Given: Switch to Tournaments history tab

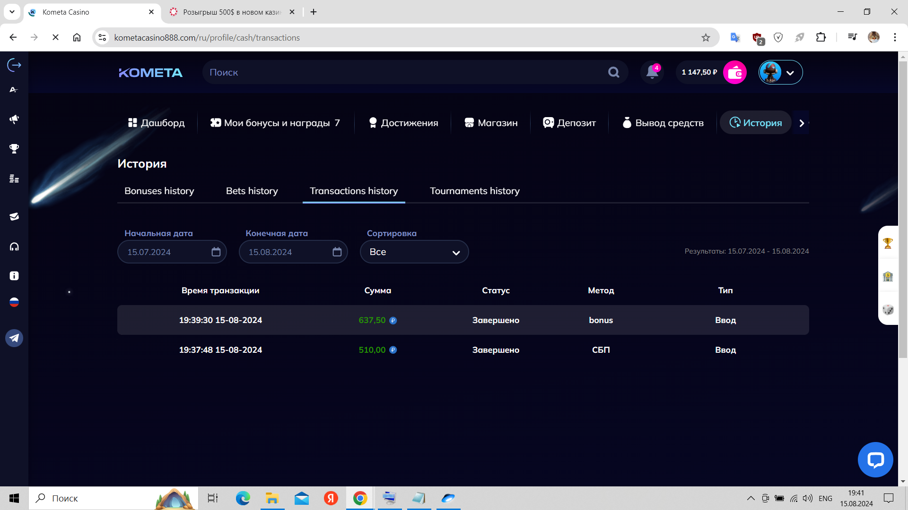Looking at the screenshot, I should (x=474, y=191).
